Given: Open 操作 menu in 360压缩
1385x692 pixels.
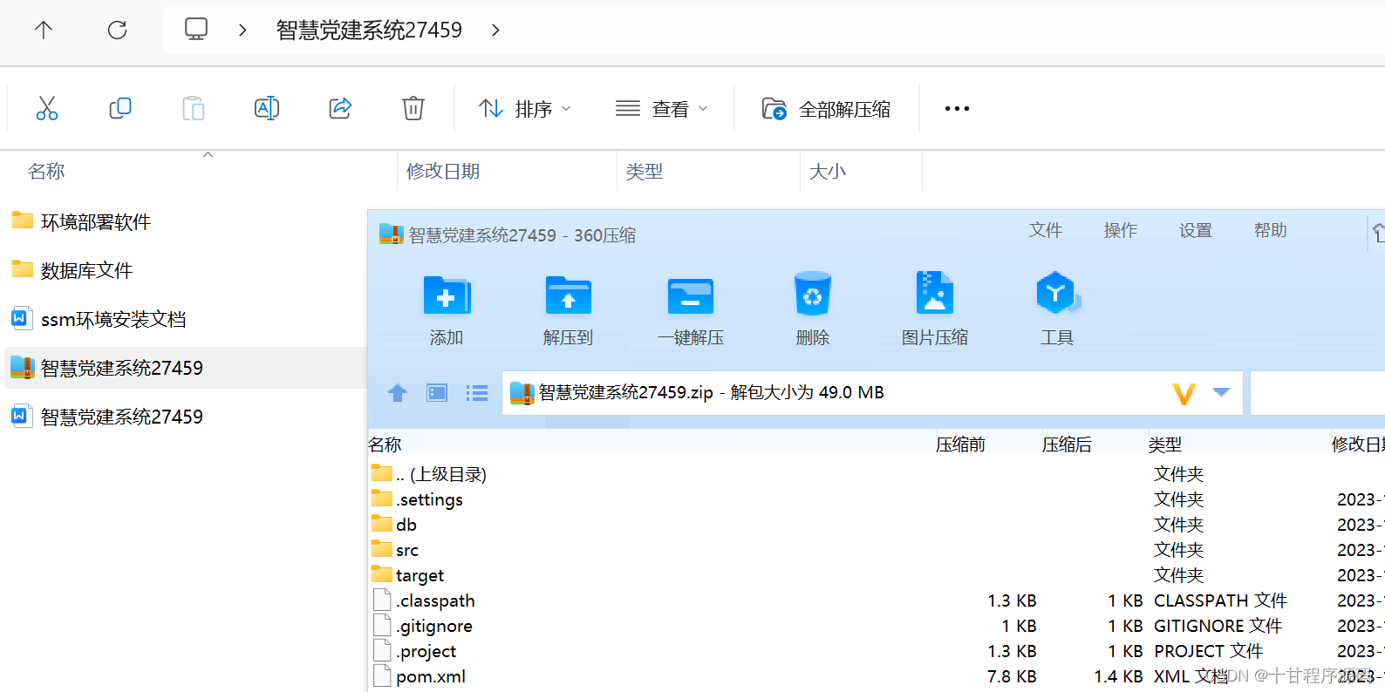Looking at the screenshot, I should pos(1121,230).
